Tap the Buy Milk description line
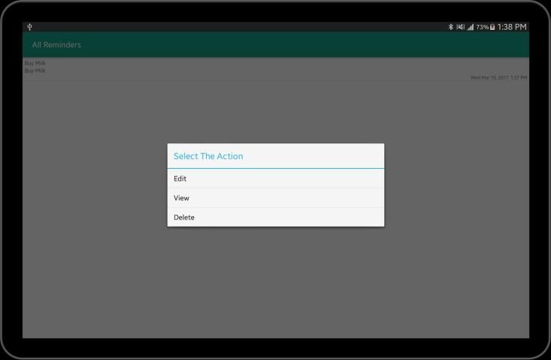This screenshot has height=360, width=551. (35, 70)
